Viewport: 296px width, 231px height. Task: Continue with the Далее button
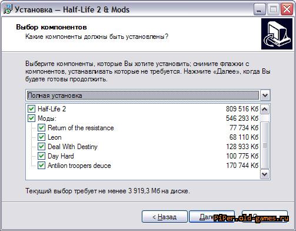pos(212,217)
